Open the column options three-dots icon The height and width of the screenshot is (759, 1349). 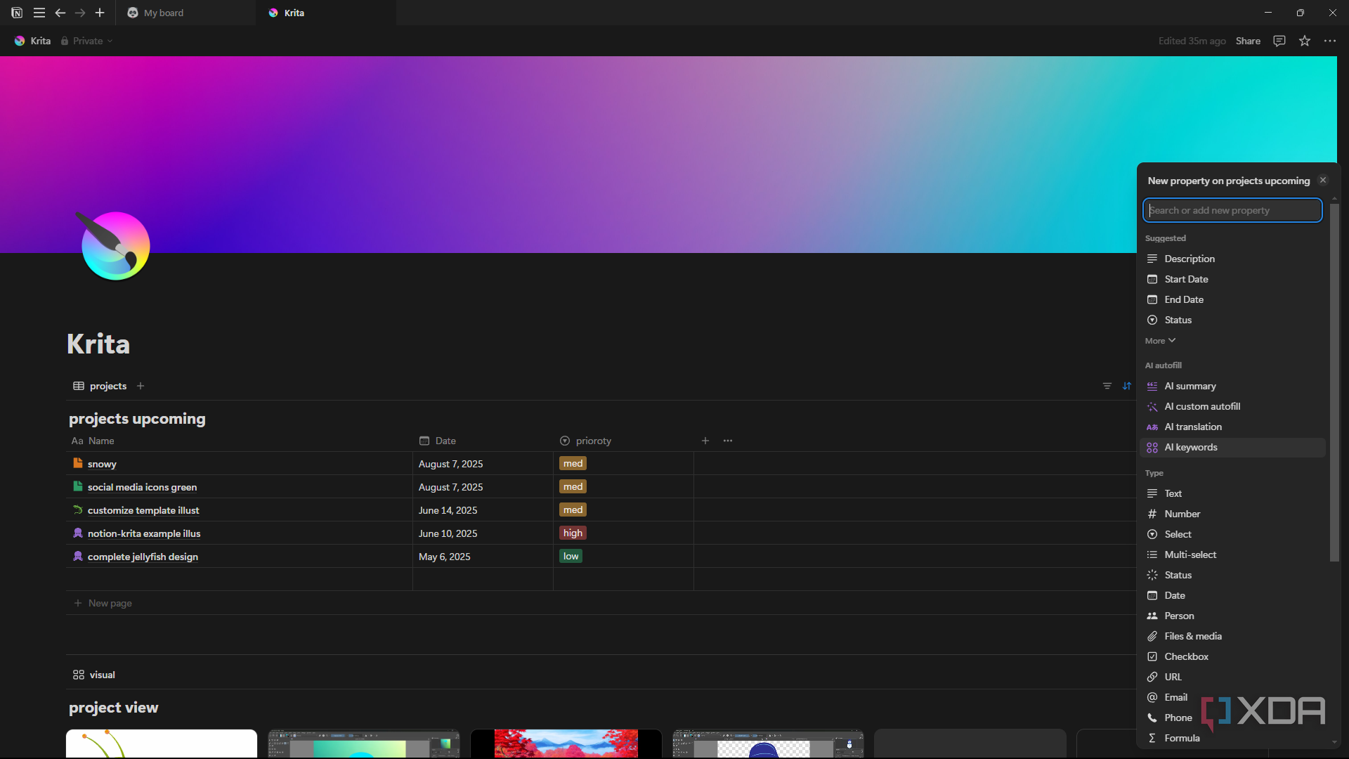coord(728,441)
